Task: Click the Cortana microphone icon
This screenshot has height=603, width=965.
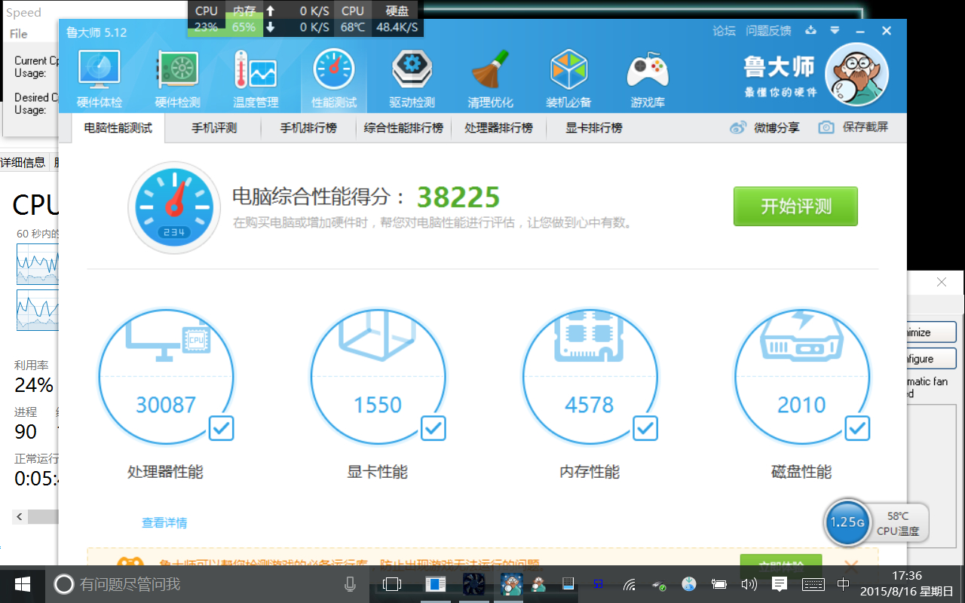Action: 350,584
